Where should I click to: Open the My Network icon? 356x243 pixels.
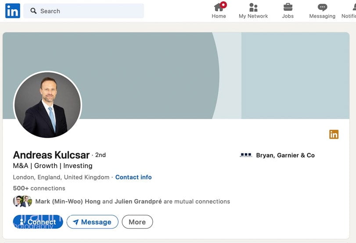pyautogui.click(x=253, y=7)
